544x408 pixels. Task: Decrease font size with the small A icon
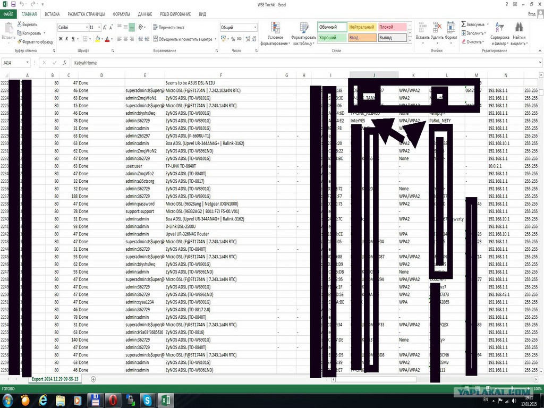point(111,28)
